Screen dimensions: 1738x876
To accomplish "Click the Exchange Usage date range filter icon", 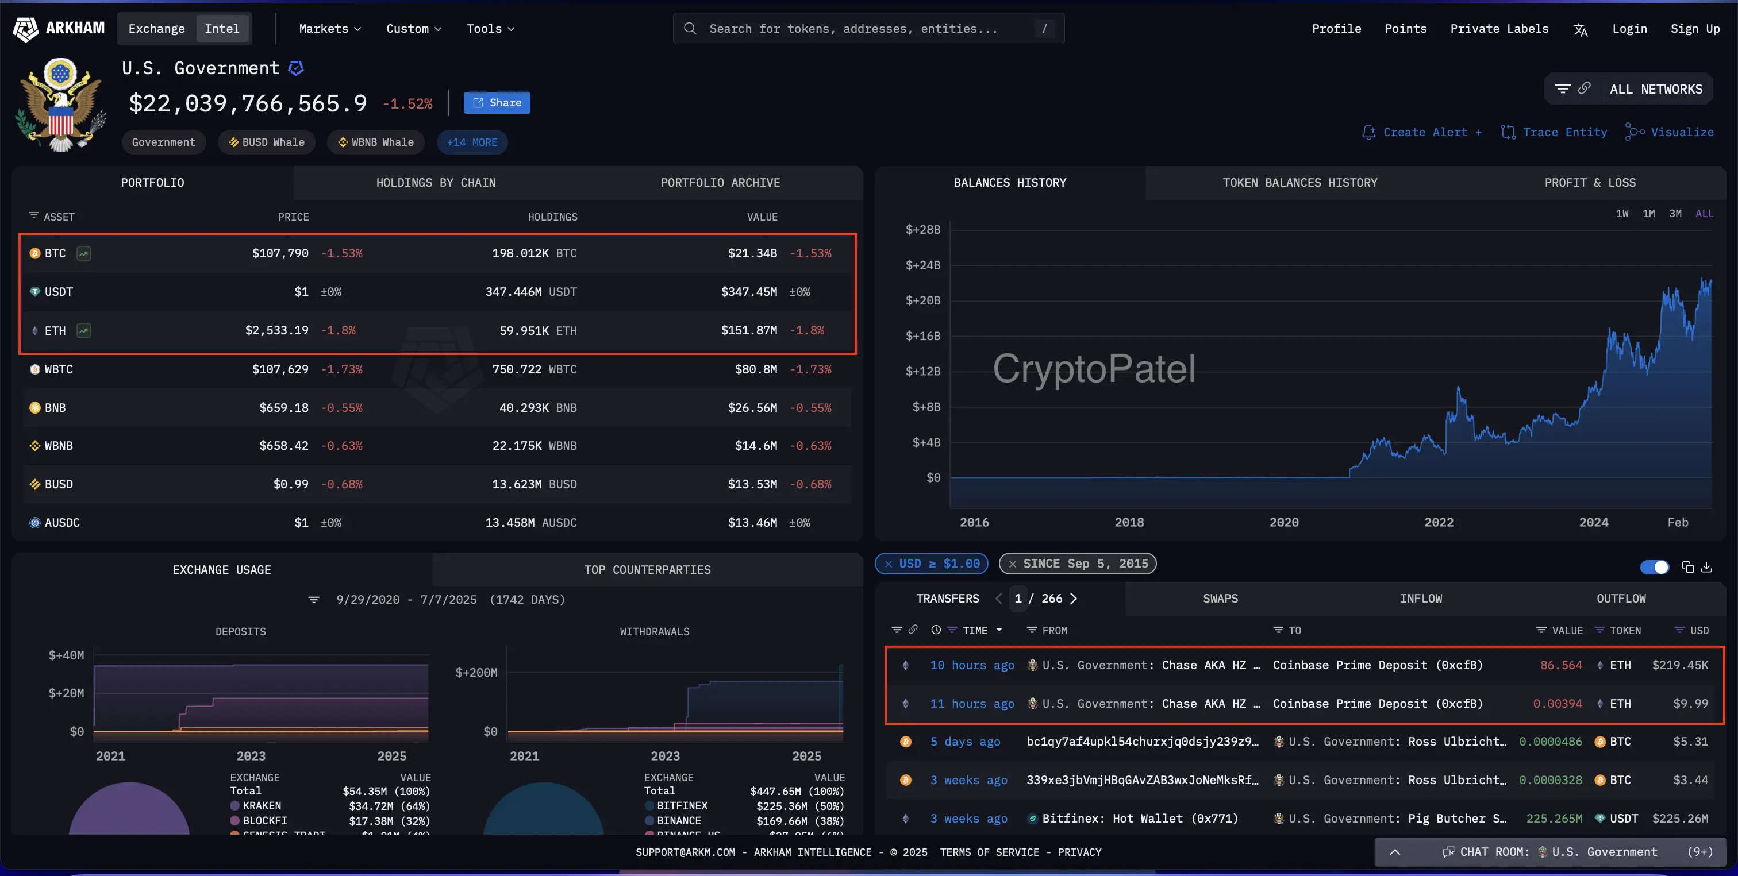I will 314,600.
